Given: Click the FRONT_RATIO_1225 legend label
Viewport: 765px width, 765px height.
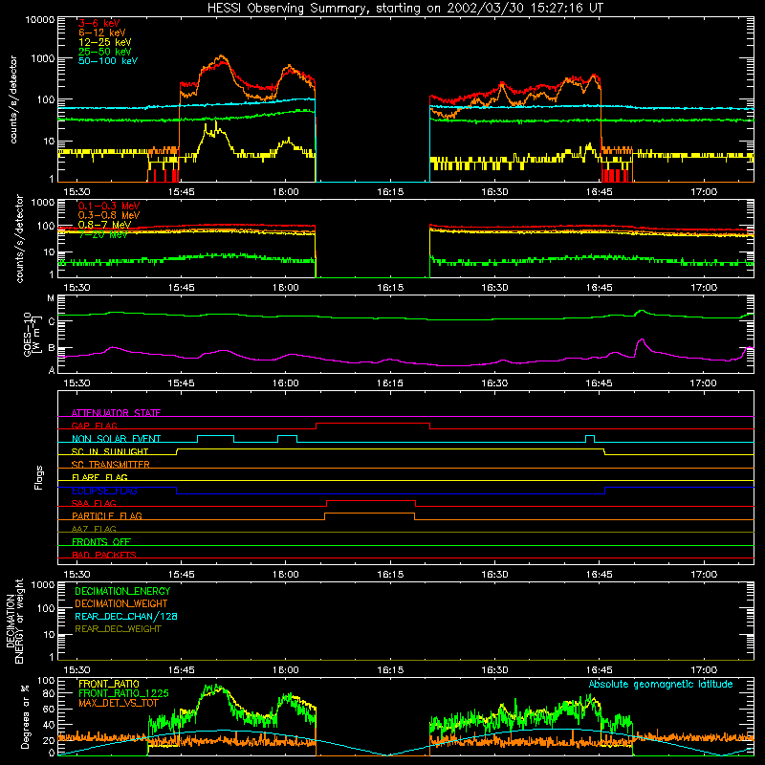Looking at the screenshot, I should [123, 693].
